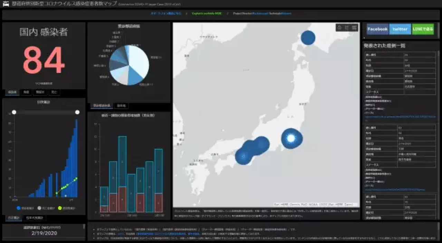Open the basemap gallery grid icon

click(x=354, y=28)
